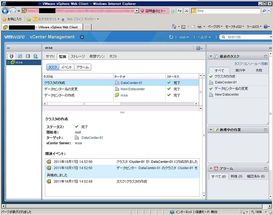The height and width of the screenshot is (215, 273).
Task: Open New Datacenter link in task table
Action: click(133, 89)
